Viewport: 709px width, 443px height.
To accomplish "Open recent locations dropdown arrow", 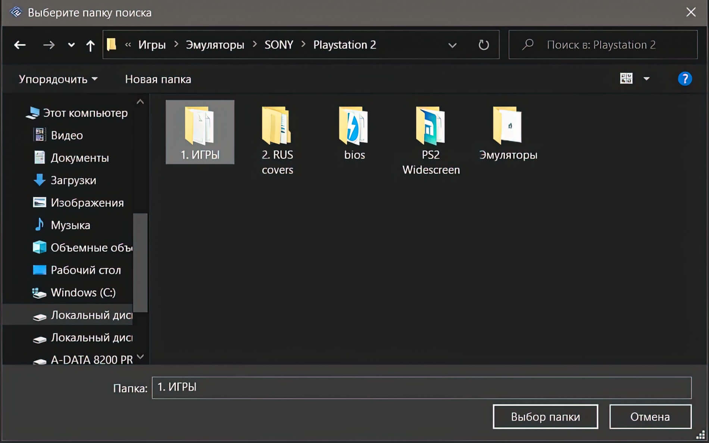I will [71, 45].
